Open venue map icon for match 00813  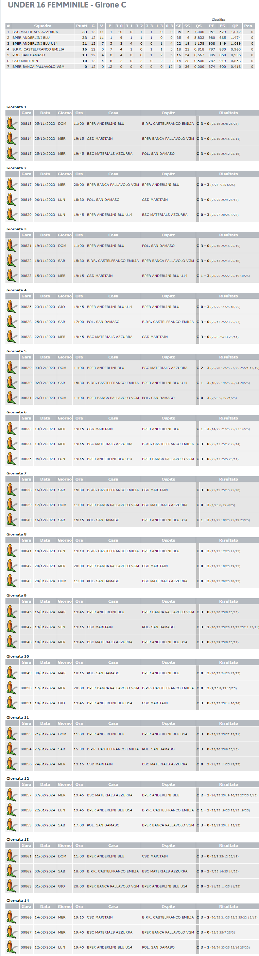pyautogui.click(x=12, y=123)
